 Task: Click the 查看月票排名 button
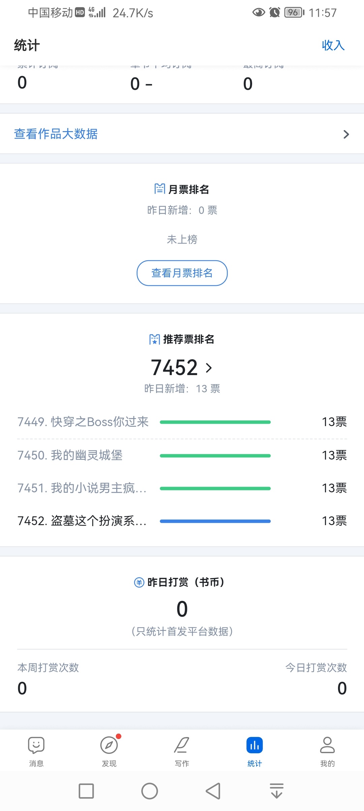(x=182, y=273)
